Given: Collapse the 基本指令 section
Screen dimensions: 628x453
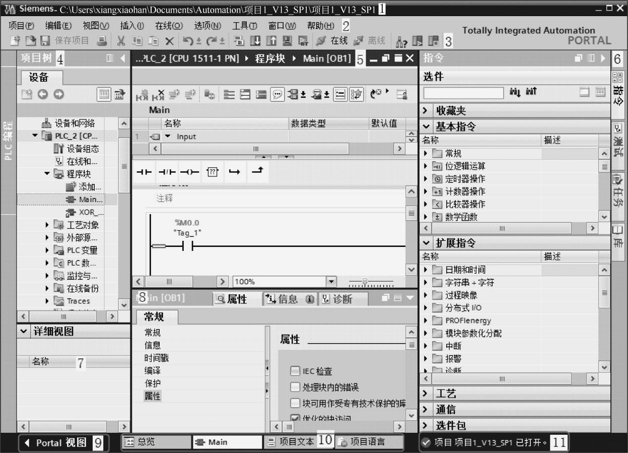Looking at the screenshot, I should (x=427, y=126).
